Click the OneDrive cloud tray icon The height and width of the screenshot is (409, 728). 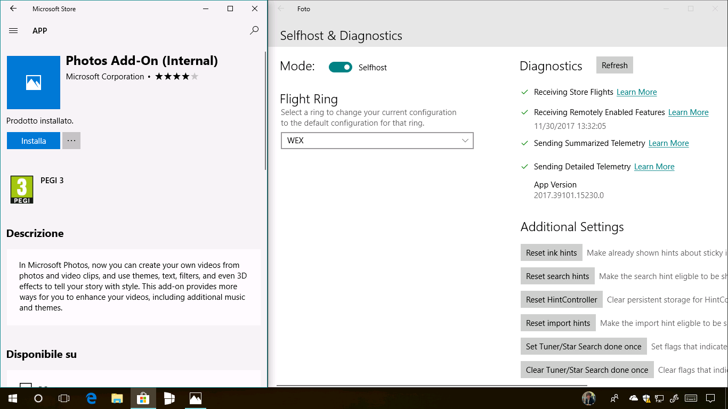pos(634,398)
